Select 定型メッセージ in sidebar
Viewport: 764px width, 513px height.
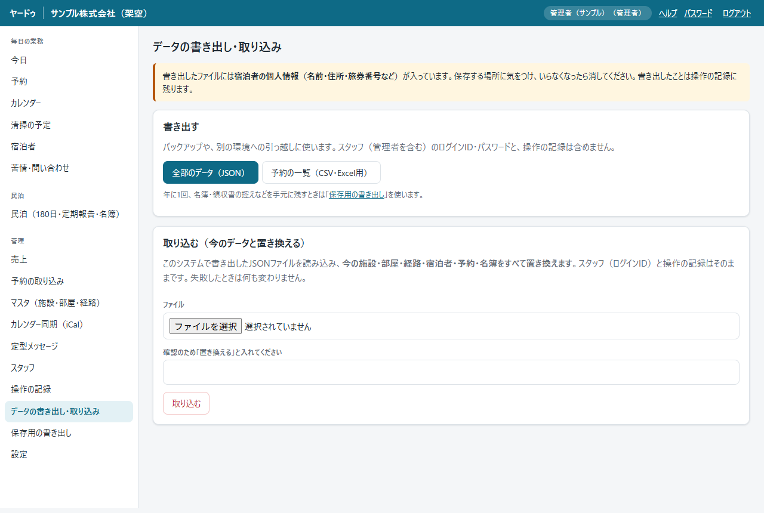pyautogui.click(x=69, y=346)
